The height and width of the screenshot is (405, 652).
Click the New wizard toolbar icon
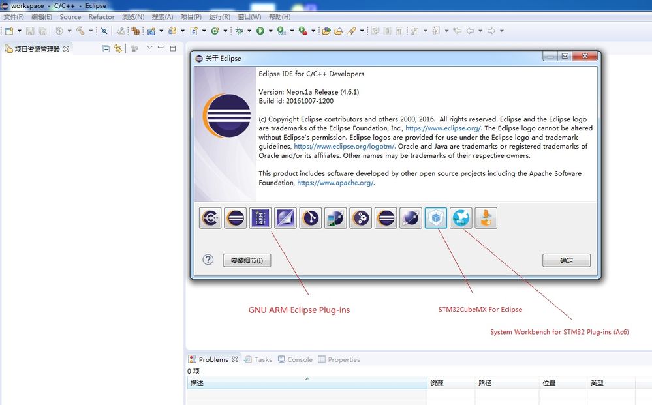pyautogui.click(x=9, y=31)
